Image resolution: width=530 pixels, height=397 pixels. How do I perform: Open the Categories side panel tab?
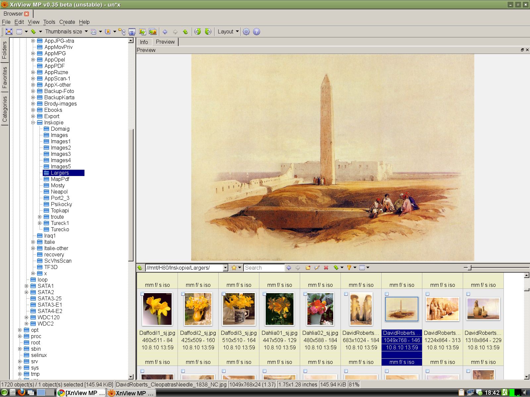tap(5, 109)
